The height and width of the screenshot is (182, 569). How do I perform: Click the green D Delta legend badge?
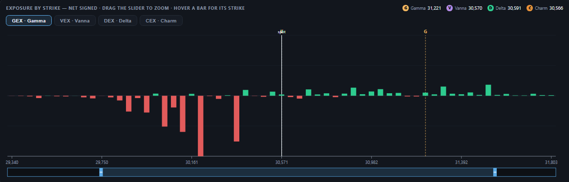tap(491, 8)
